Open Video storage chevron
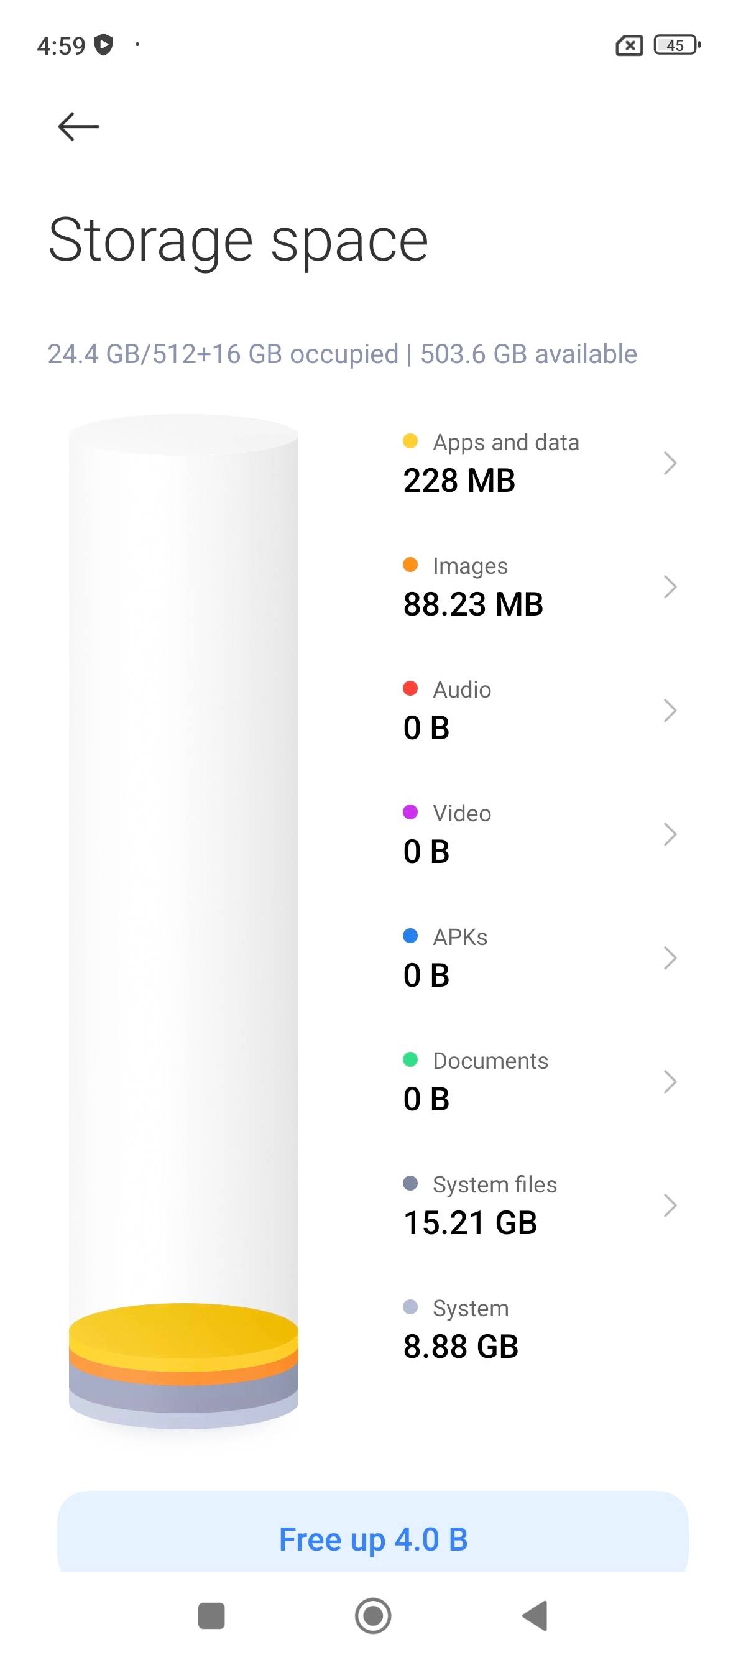Screen dimensions: 746x1660 pos(670,834)
